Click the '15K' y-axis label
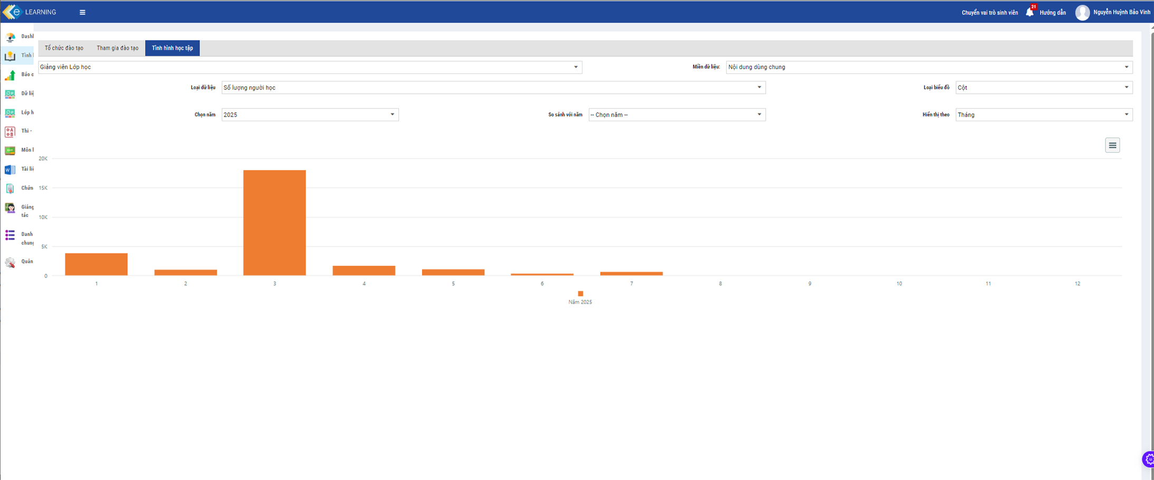The height and width of the screenshot is (480, 1154). [x=43, y=188]
